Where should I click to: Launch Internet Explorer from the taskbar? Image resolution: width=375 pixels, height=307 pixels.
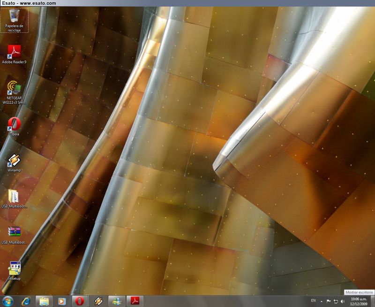26,301
